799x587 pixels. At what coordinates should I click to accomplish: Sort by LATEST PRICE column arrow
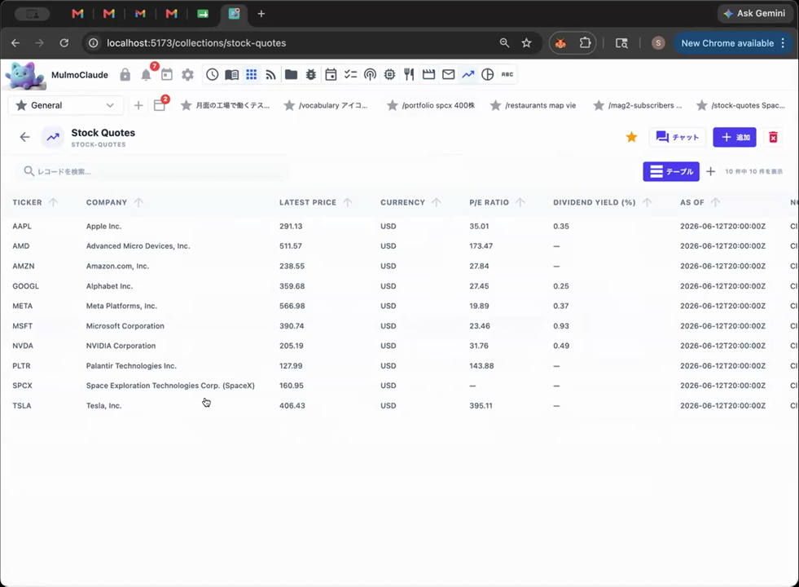coord(348,202)
